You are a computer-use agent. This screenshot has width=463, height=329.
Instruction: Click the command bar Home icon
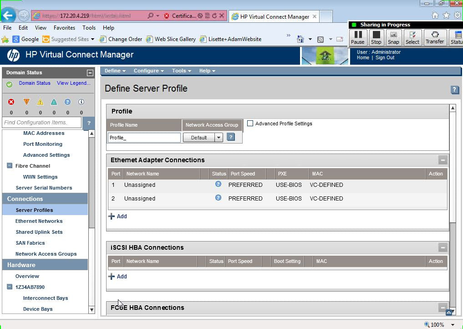pos(300,39)
